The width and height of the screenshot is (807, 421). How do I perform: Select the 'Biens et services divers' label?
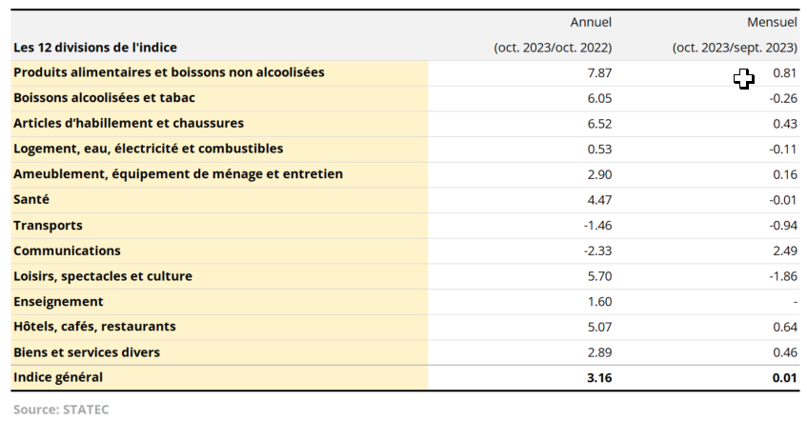pyautogui.click(x=87, y=352)
